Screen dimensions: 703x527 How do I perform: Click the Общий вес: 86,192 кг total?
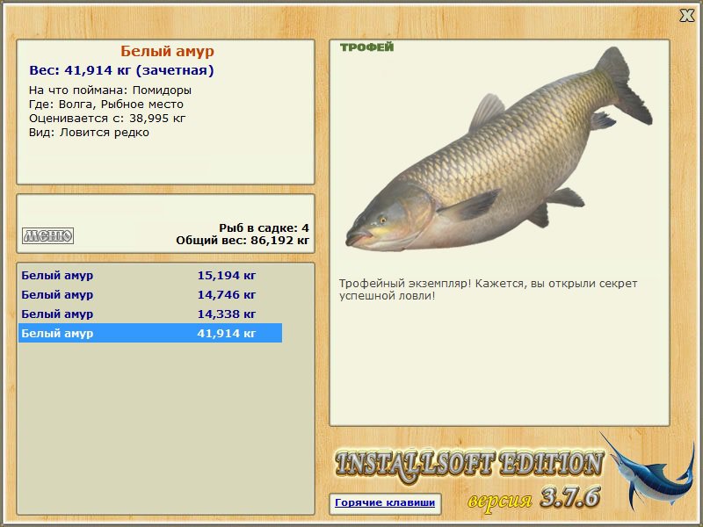243,240
